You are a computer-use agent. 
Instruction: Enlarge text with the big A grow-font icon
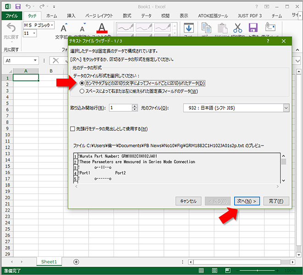coord(64,28)
